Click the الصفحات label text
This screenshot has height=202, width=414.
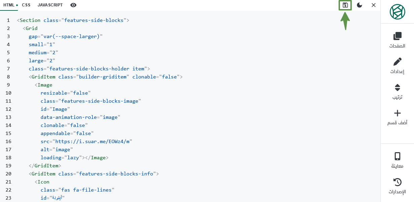pyautogui.click(x=398, y=46)
